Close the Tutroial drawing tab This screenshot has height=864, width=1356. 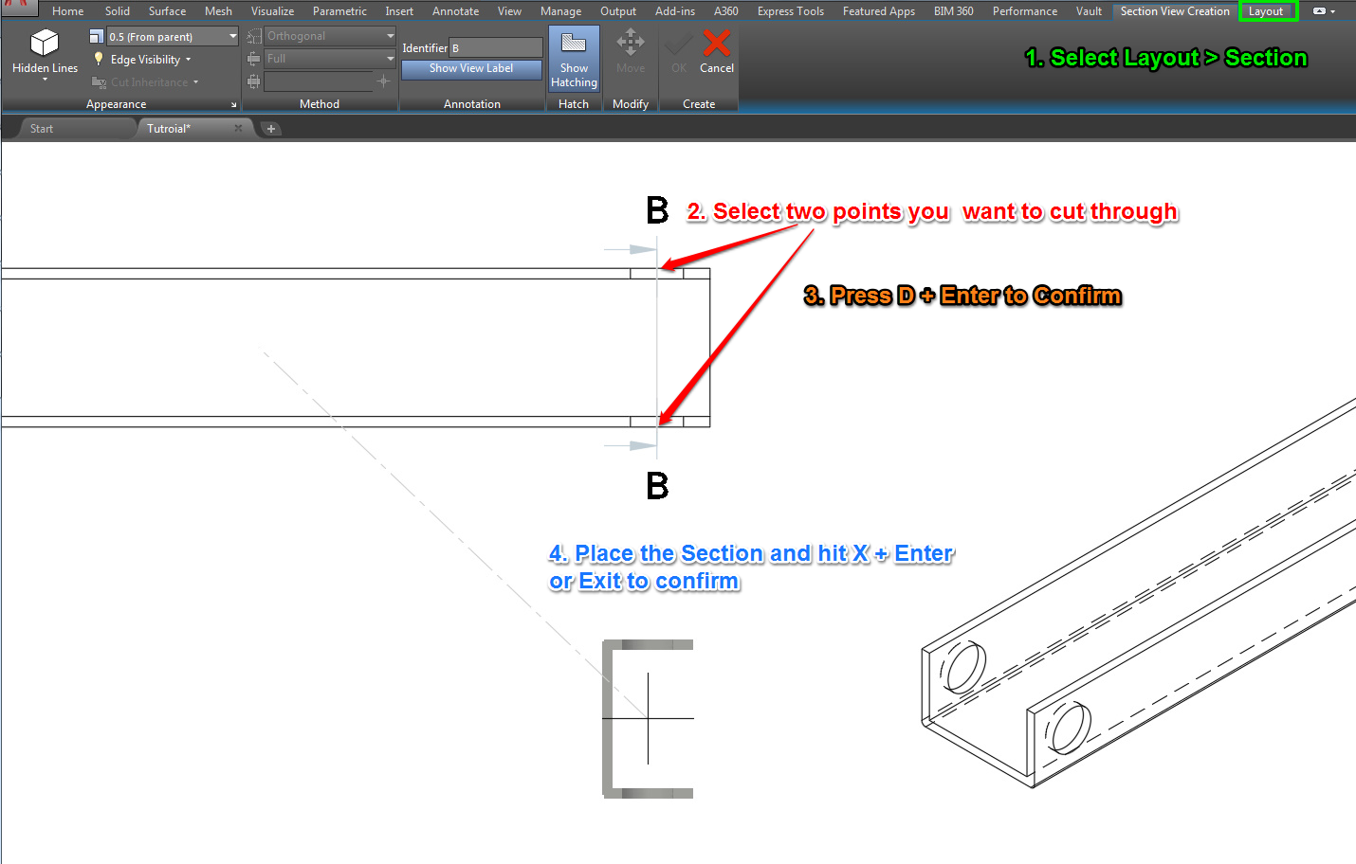click(x=238, y=129)
